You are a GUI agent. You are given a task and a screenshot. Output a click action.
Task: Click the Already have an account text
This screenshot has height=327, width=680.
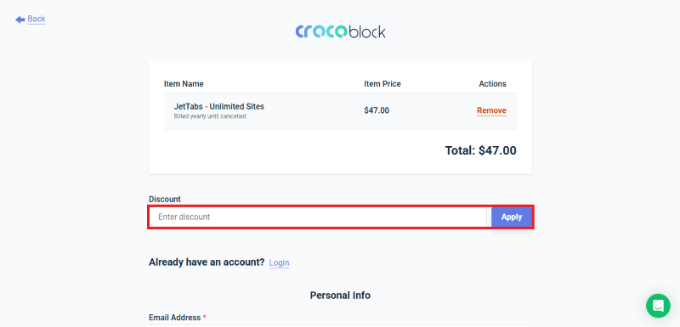point(207,262)
